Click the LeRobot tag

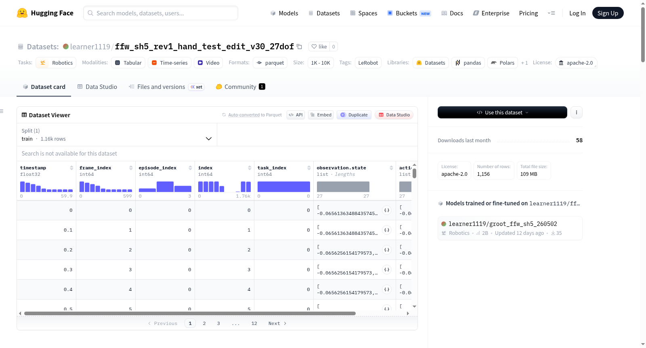tap(368, 63)
